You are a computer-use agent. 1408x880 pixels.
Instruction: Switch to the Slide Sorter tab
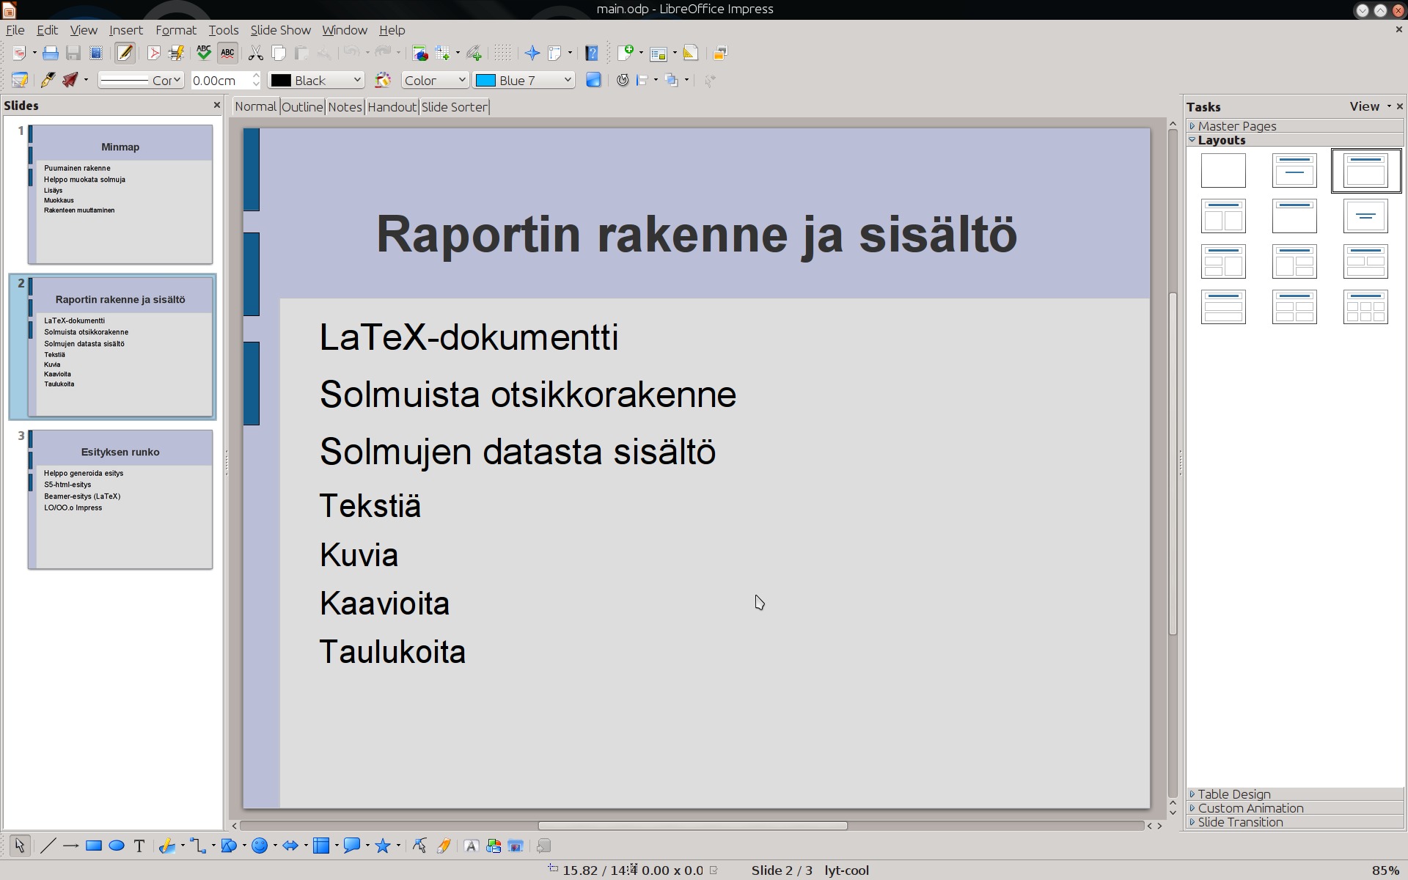[454, 106]
